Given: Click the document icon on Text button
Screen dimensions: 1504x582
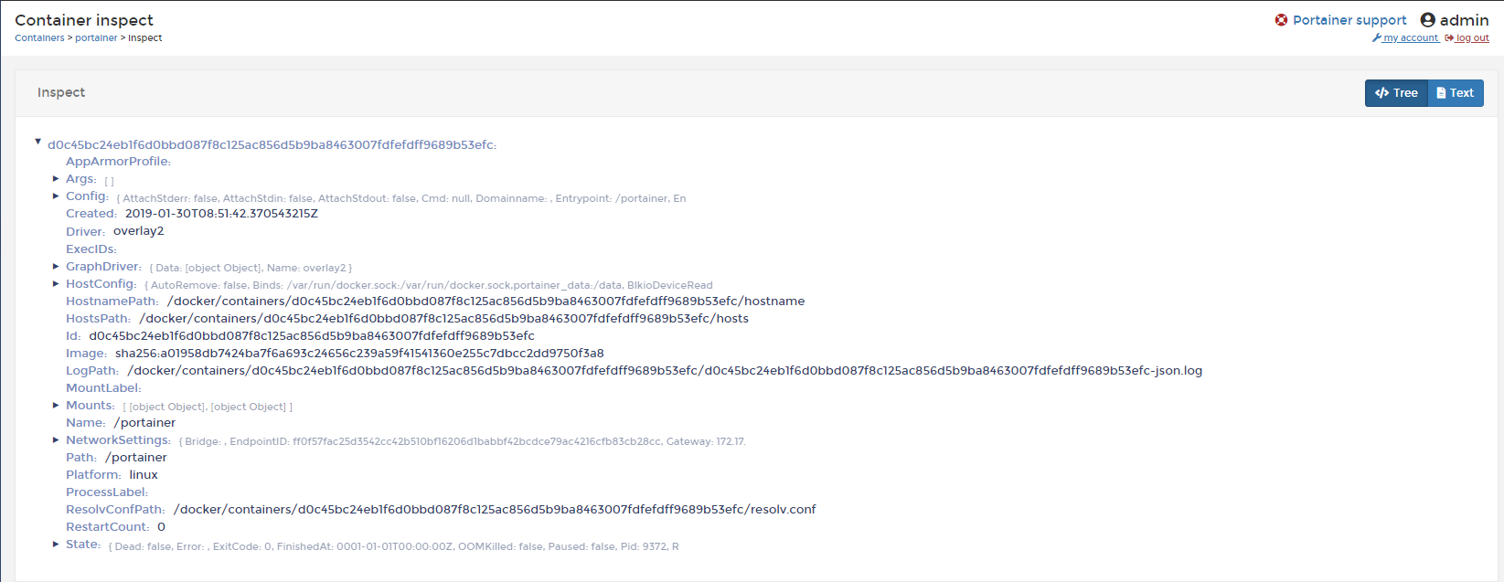Looking at the screenshot, I should (x=1441, y=93).
